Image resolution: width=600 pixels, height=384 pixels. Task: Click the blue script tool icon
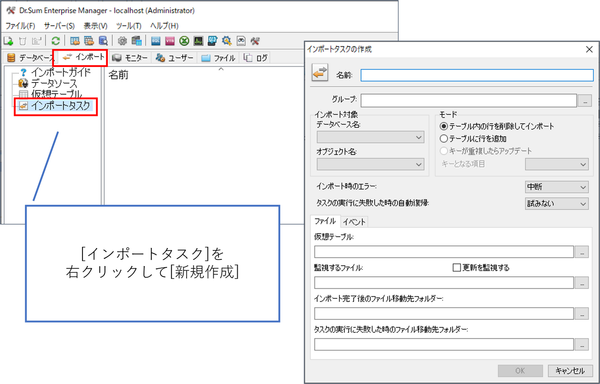pyautogui.click(x=213, y=41)
